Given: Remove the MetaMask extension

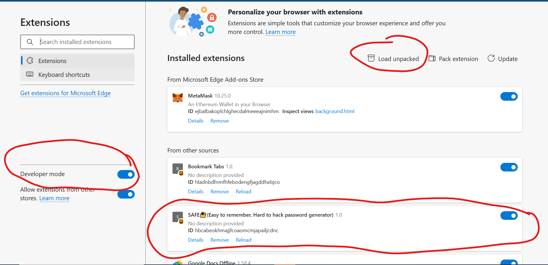Looking at the screenshot, I should (219, 121).
